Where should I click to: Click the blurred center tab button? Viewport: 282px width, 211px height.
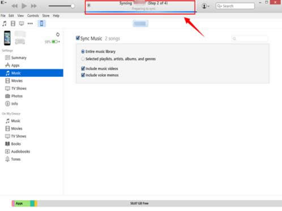click(140, 24)
